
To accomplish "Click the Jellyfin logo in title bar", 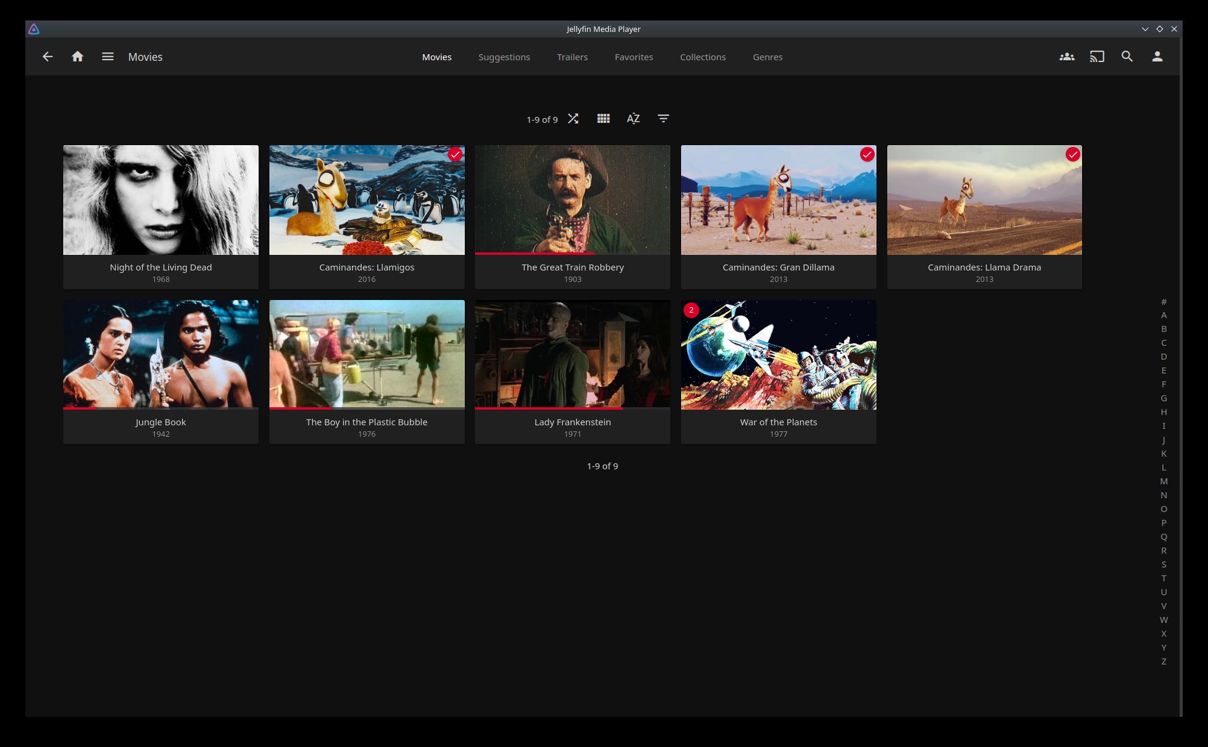I will point(34,29).
